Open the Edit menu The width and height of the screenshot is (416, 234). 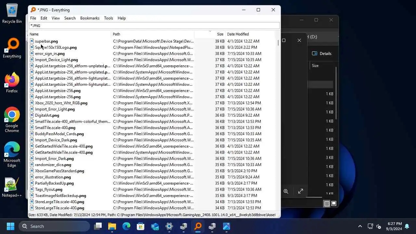(44, 18)
